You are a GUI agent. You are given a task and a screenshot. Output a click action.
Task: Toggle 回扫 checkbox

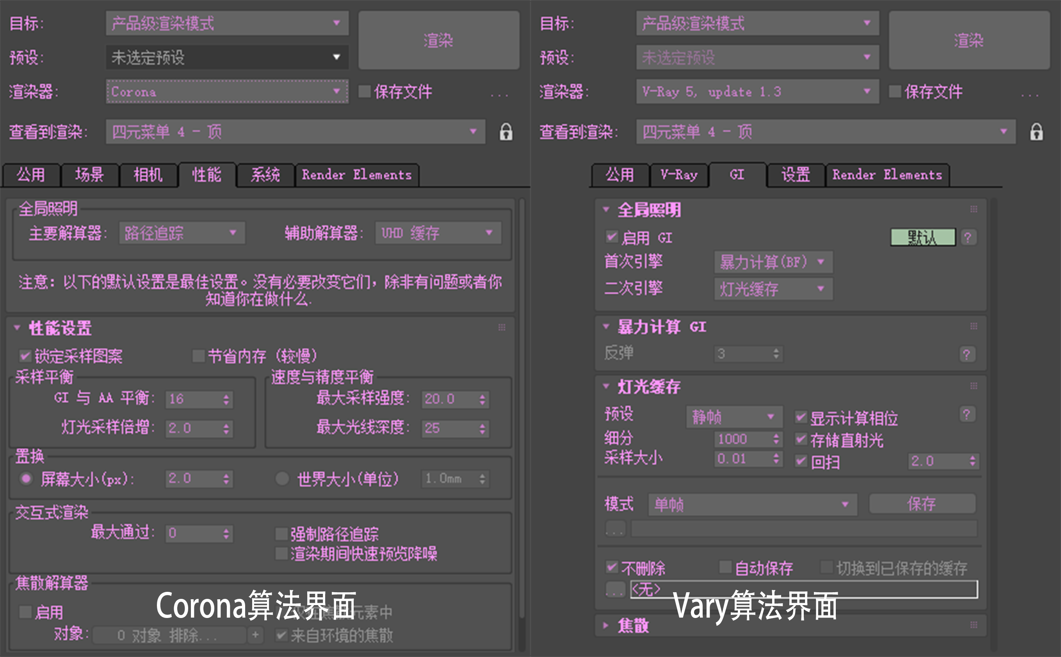click(801, 461)
